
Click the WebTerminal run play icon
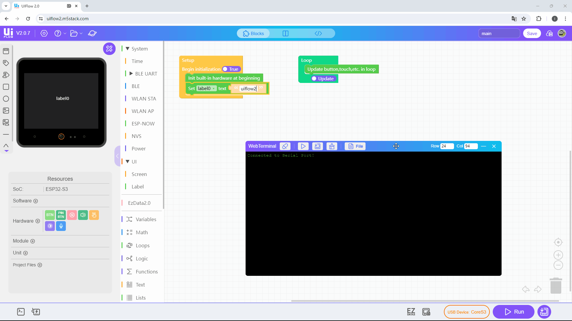303,146
